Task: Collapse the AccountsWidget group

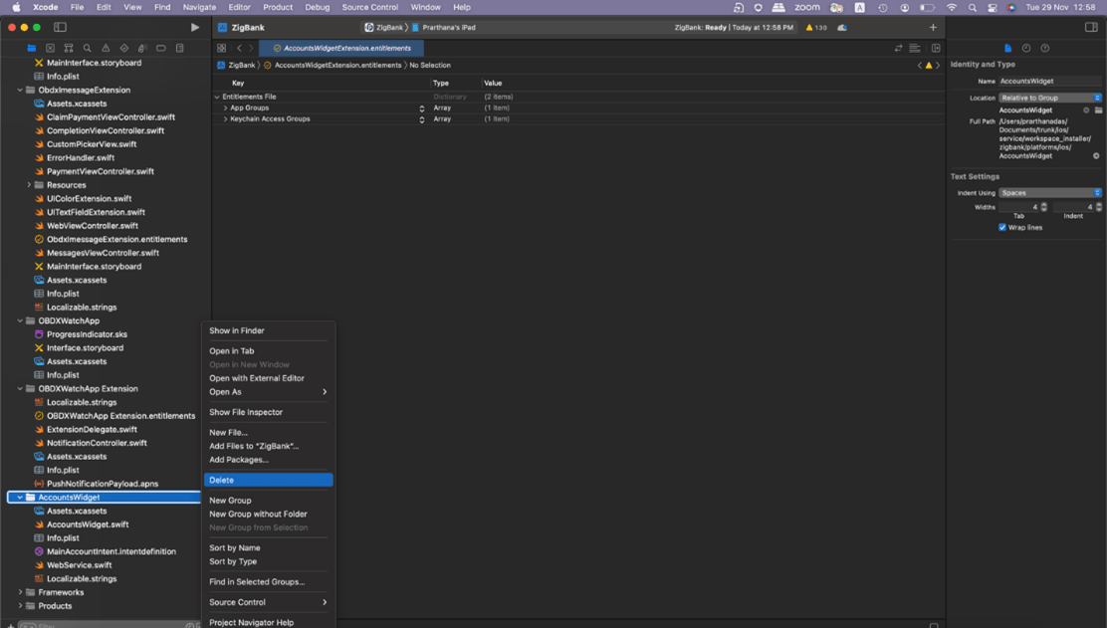Action: coord(20,498)
